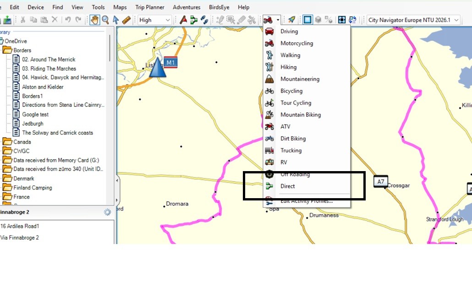Pick the Mountaineering profile icon
Screen dimensions: 472x300
coord(269,79)
